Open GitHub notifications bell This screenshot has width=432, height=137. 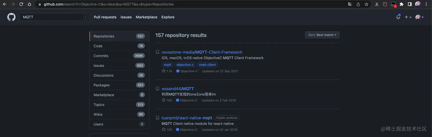point(398,17)
